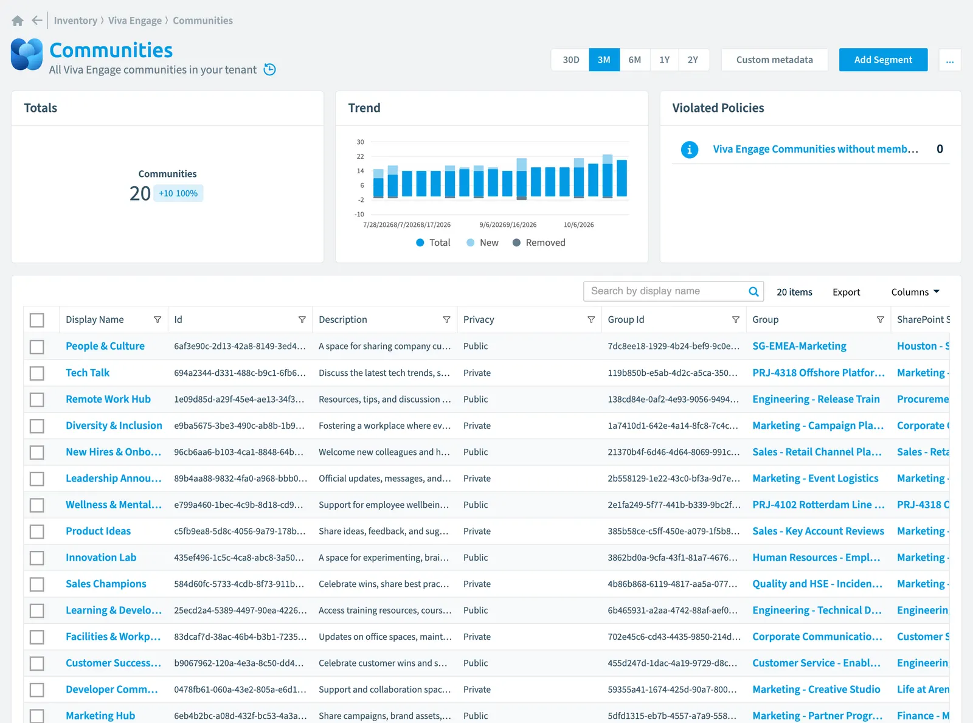Click the history clock icon beside subtitle

coord(270,70)
